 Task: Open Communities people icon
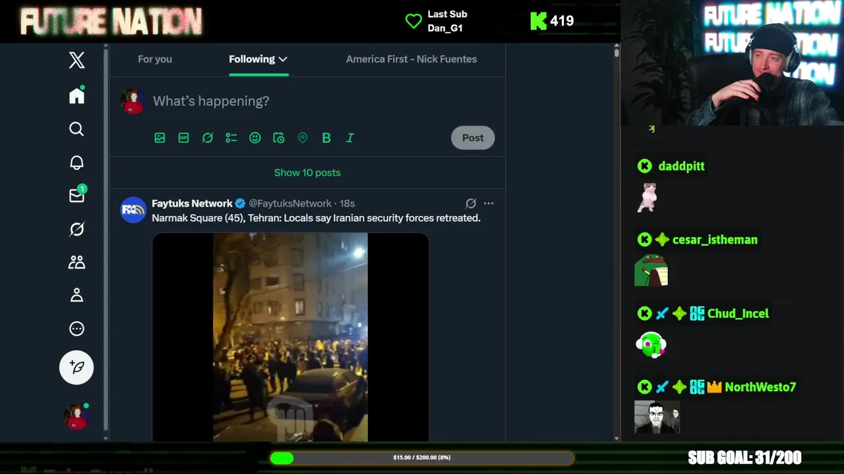(76, 262)
